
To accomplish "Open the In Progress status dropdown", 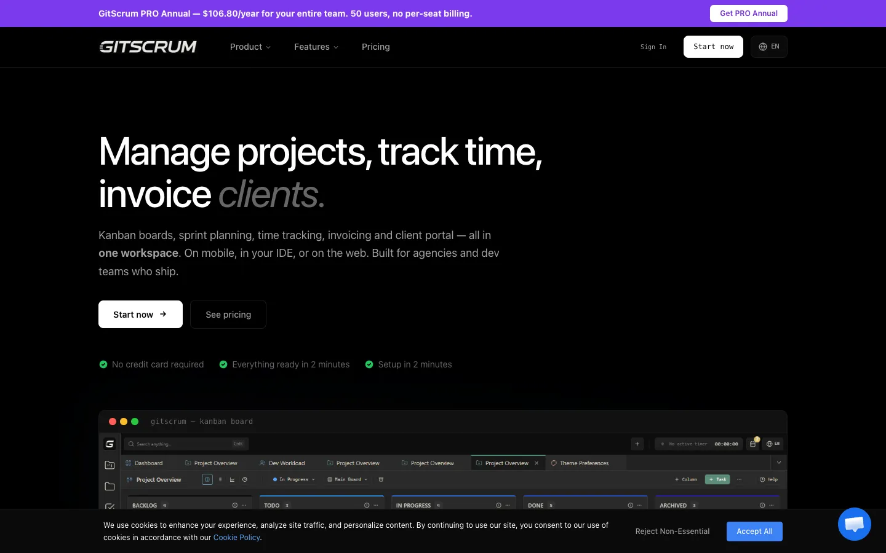I will 293,479.
